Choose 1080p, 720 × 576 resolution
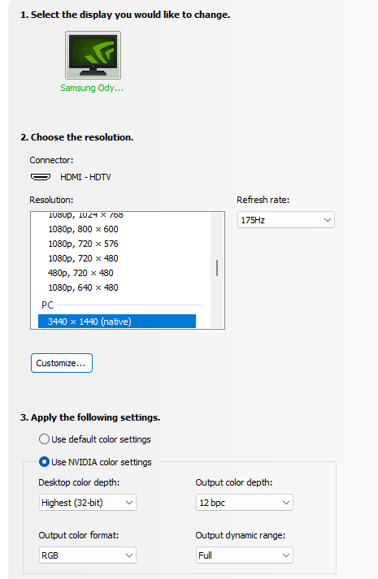The height and width of the screenshot is (579, 378). click(83, 244)
